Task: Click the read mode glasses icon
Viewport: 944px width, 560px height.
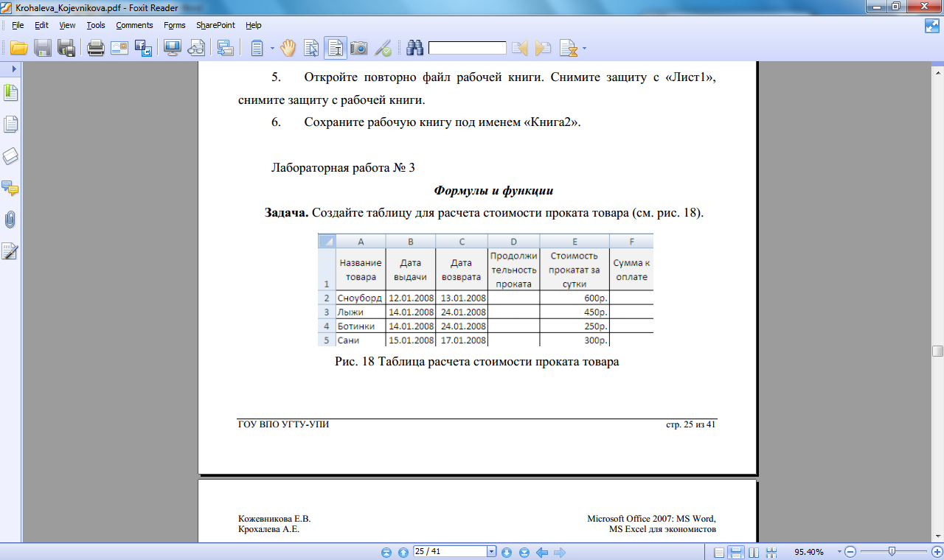Action: coord(196,49)
